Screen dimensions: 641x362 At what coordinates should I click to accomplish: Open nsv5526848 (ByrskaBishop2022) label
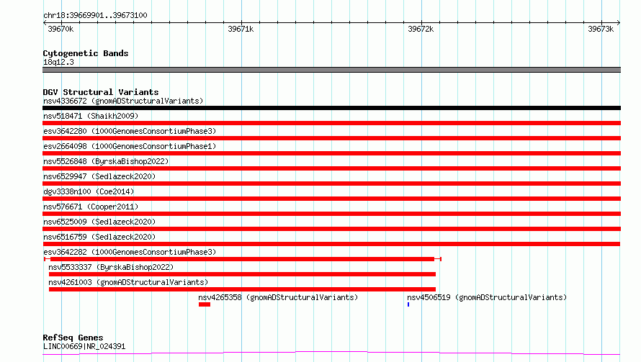coord(106,161)
